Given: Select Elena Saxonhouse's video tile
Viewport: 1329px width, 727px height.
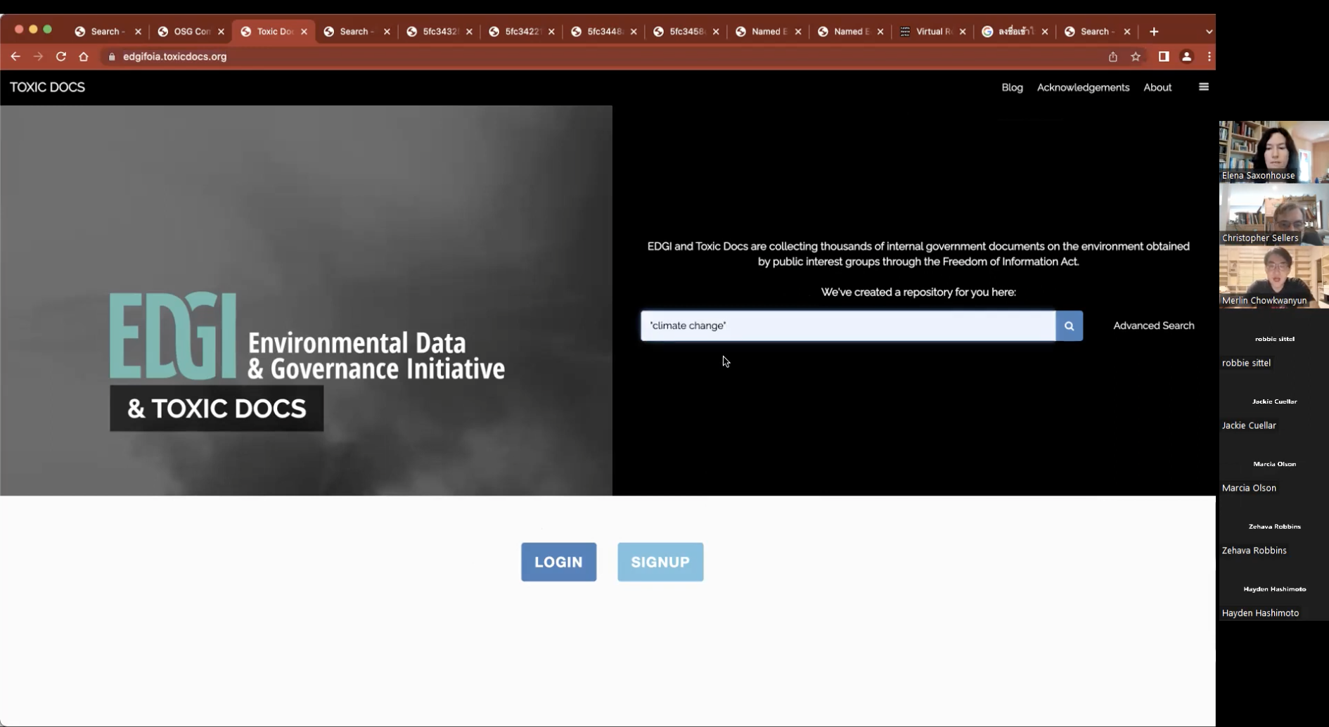Looking at the screenshot, I should (1273, 151).
